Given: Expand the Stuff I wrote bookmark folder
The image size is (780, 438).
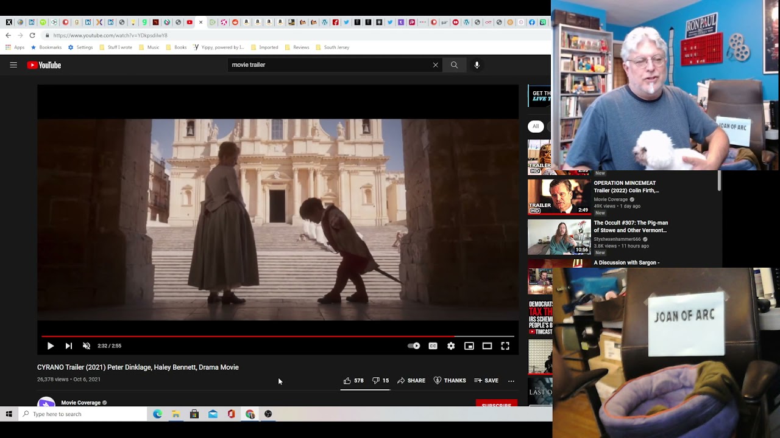Looking at the screenshot, I should (115, 47).
